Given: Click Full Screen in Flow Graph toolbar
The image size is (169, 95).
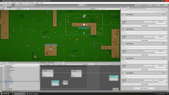Looking at the screenshot, I should tap(117, 64).
